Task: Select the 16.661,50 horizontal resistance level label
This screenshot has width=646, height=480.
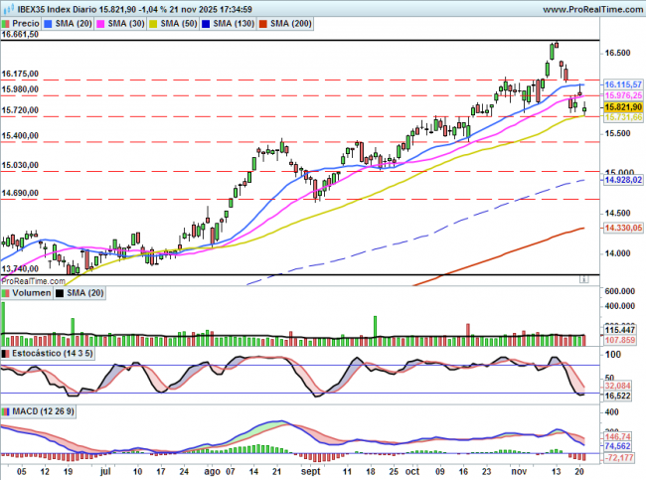Action: (22, 34)
